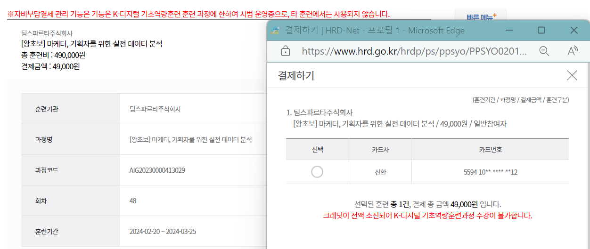Click the 과정코드 row label
590x249 pixels.
[47, 170]
